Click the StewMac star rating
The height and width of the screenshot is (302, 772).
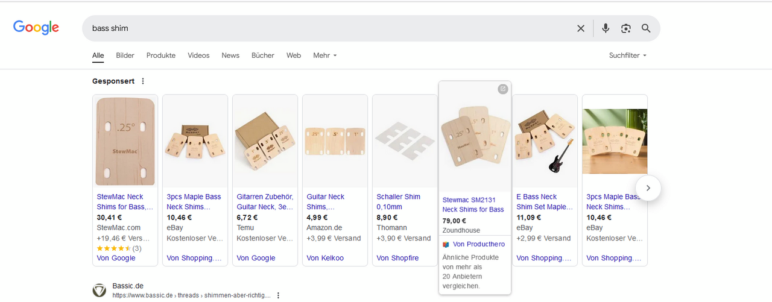[114, 248]
